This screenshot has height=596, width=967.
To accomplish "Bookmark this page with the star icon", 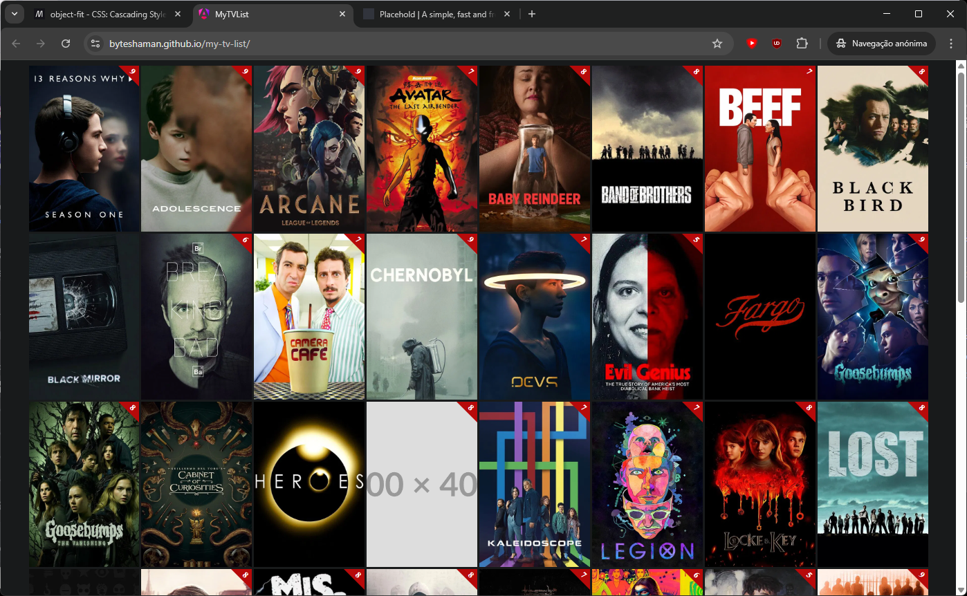I will (717, 44).
